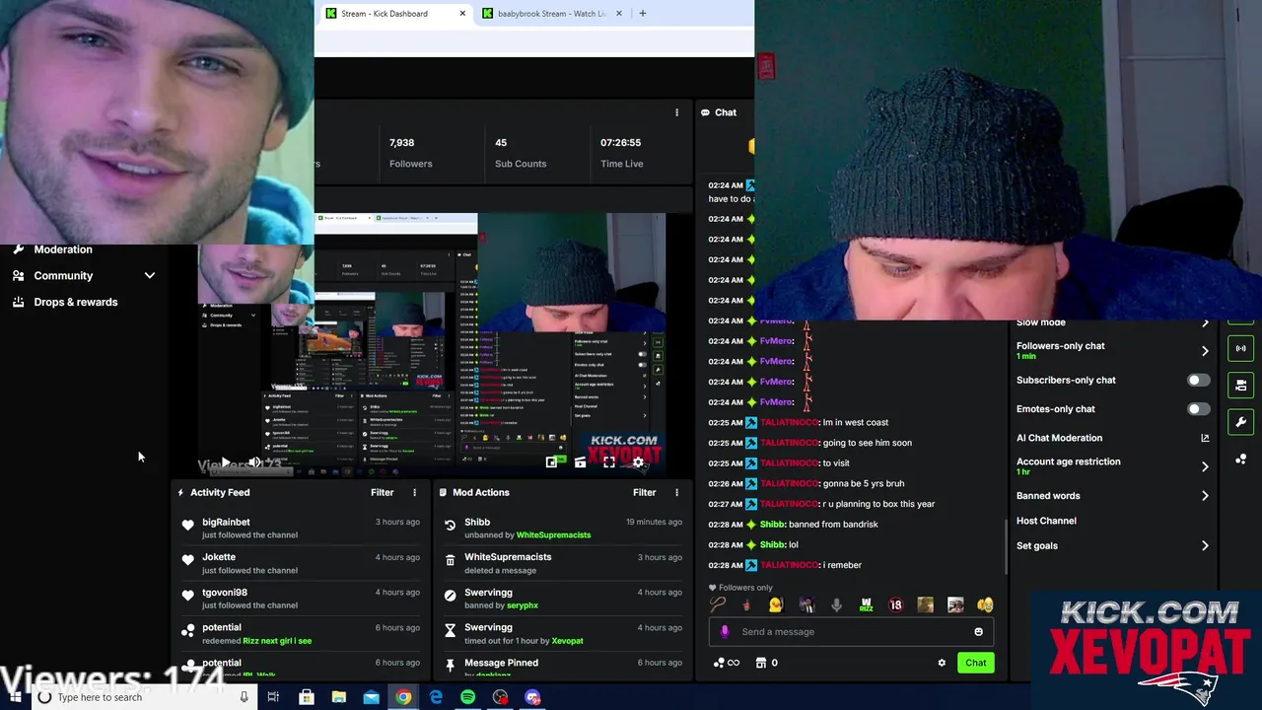Click the 45 Sub Counts stat
Screen dimensions: 1262x710
point(521,153)
